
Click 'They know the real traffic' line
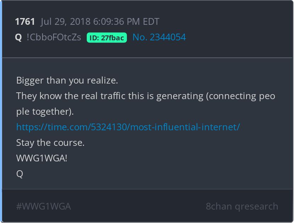pyautogui.click(x=146, y=96)
